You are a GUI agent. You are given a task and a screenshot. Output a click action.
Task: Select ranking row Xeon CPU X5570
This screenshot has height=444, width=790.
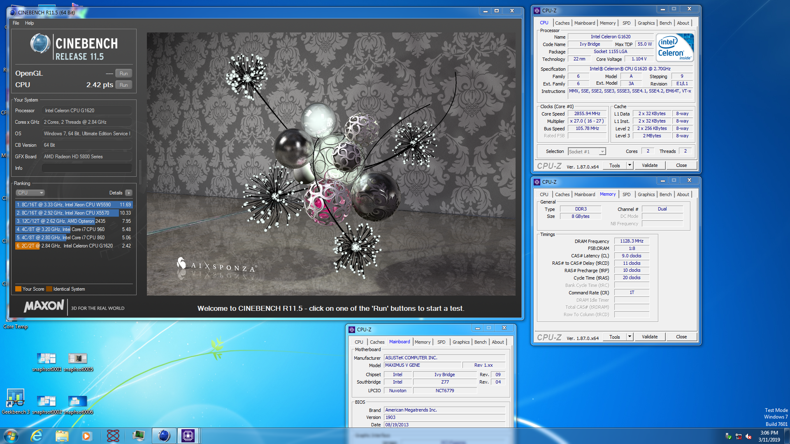(74, 213)
